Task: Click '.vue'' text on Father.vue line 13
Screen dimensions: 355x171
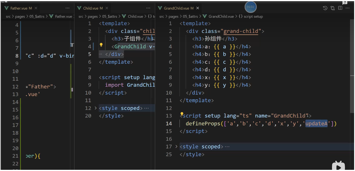Action: point(33,94)
